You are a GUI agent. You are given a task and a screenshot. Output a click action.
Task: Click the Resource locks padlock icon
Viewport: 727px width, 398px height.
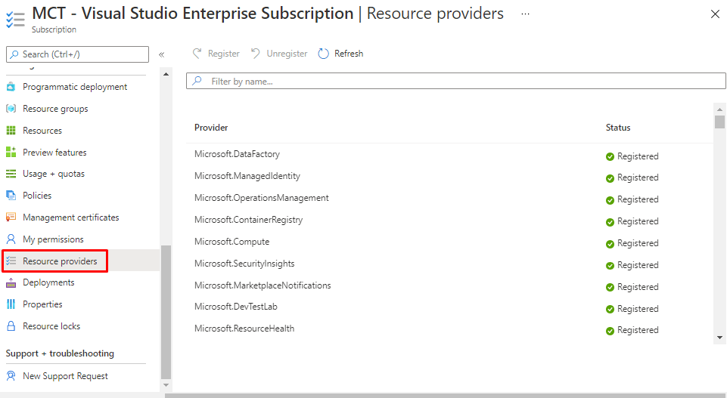tap(11, 326)
